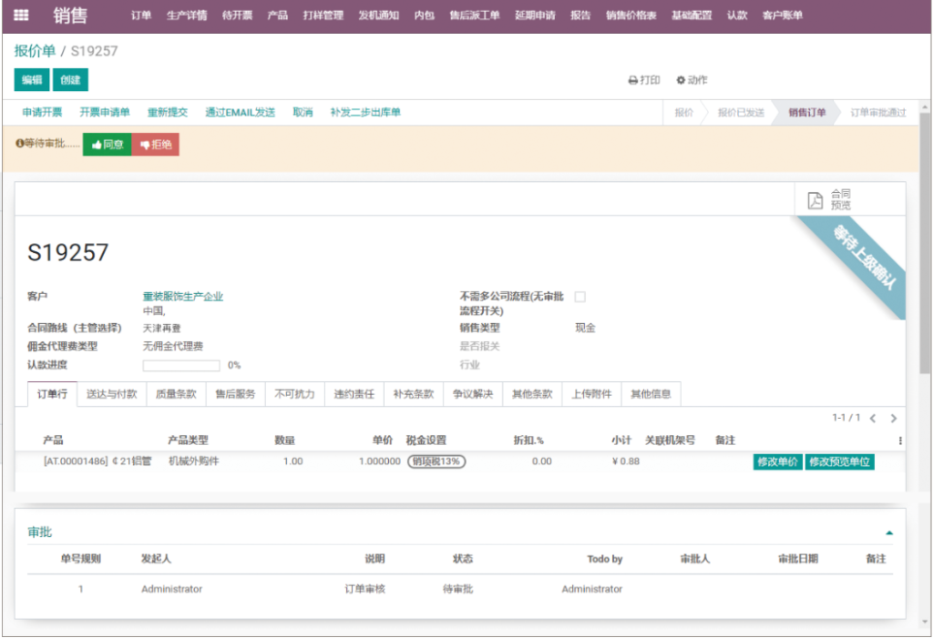Collapse the 审批 section triangle

click(889, 533)
